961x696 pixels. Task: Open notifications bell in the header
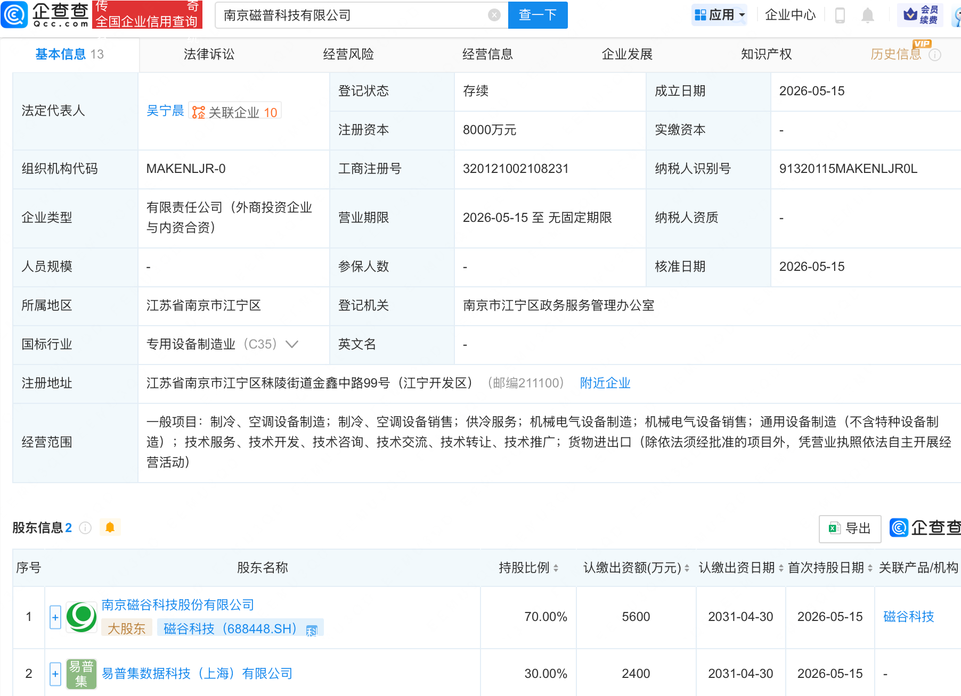(x=868, y=15)
